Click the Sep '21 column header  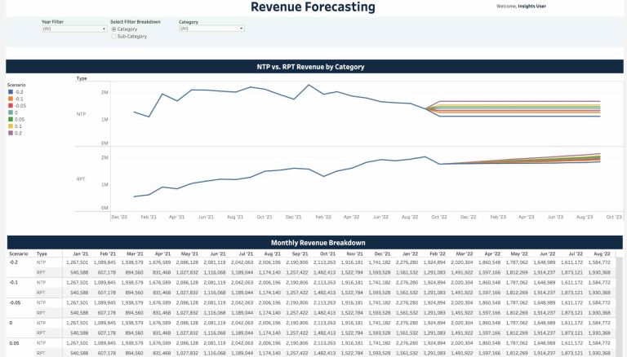point(300,254)
